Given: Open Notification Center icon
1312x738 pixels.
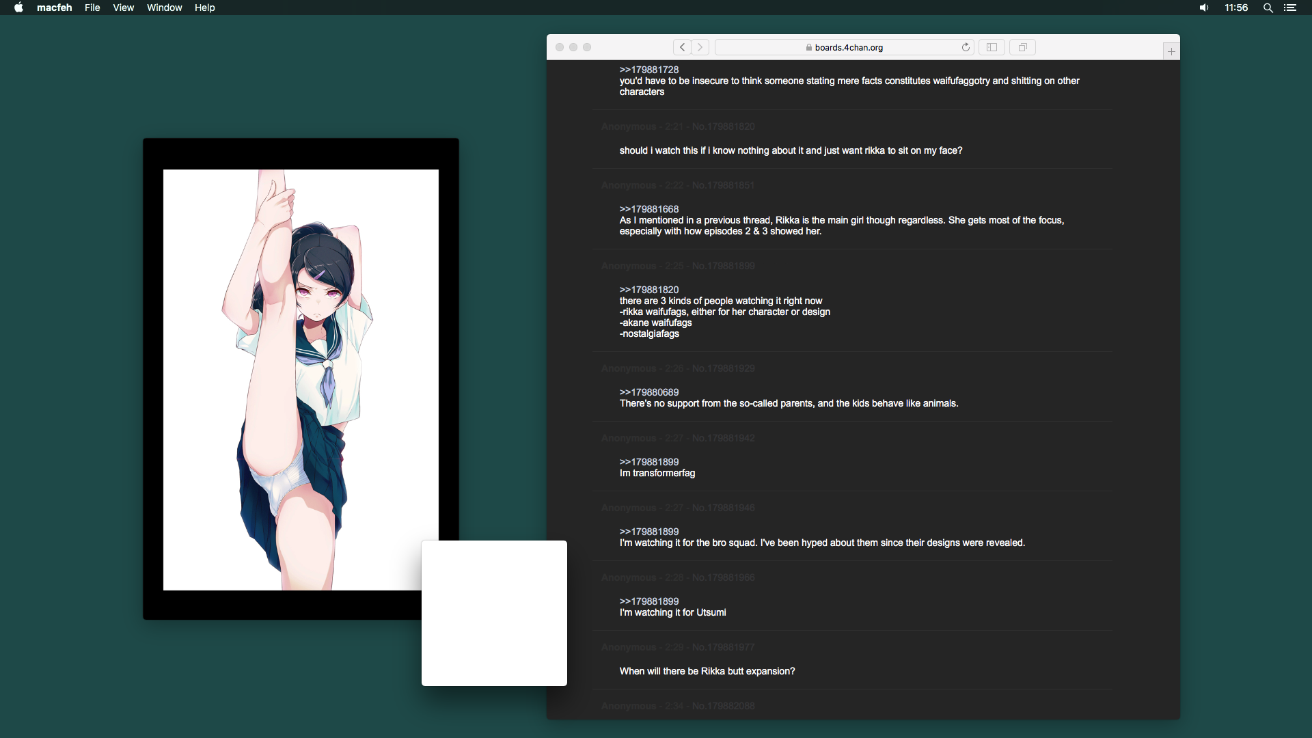Looking at the screenshot, I should tap(1290, 8).
